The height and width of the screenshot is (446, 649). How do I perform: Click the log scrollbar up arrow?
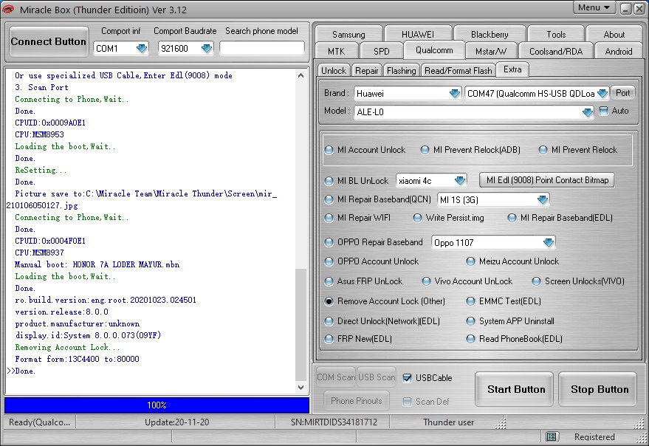301,76
